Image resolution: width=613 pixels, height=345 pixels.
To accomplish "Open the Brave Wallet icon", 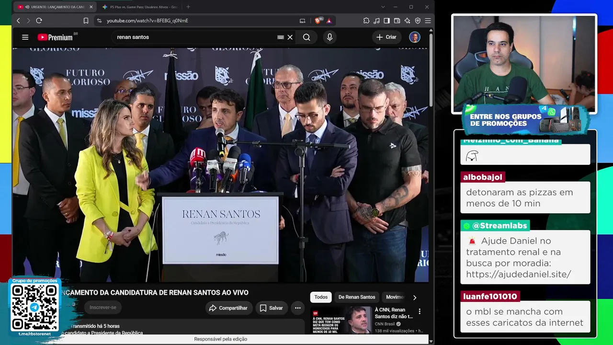I will coord(397,21).
